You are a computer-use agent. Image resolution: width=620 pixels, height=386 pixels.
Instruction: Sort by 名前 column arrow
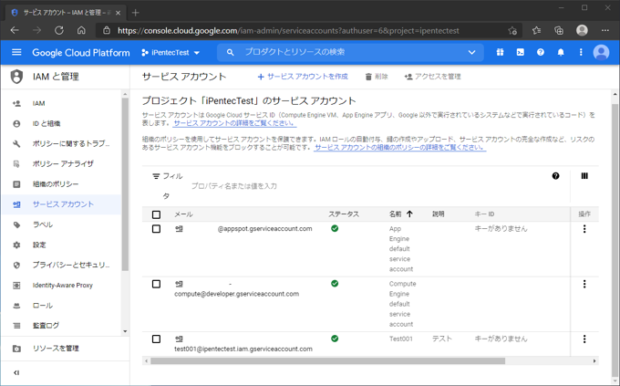[x=409, y=214]
